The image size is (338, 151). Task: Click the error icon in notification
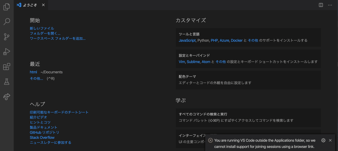(210, 140)
